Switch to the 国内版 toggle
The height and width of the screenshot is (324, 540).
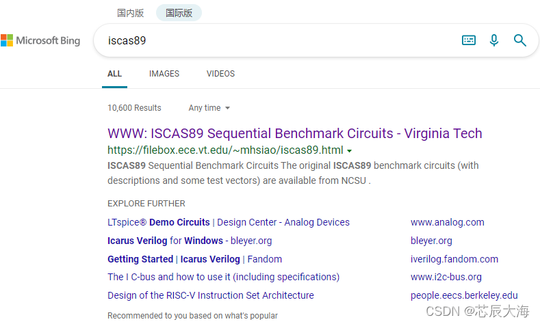[x=131, y=13]
